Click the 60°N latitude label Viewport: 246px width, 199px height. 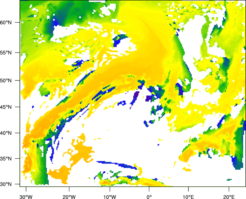click(x=6, y=22)
